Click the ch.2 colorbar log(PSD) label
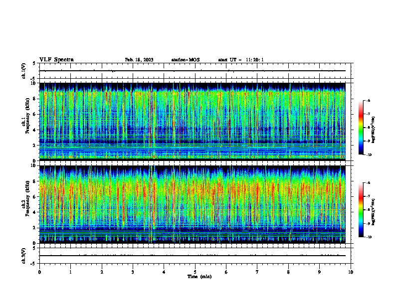395x305 pixels. pyautogui.click(x=374, y=212)
